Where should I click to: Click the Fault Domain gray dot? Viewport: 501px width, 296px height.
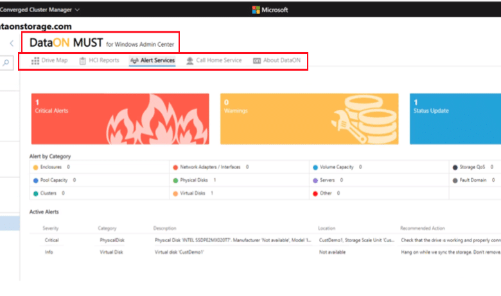[455, 180]
